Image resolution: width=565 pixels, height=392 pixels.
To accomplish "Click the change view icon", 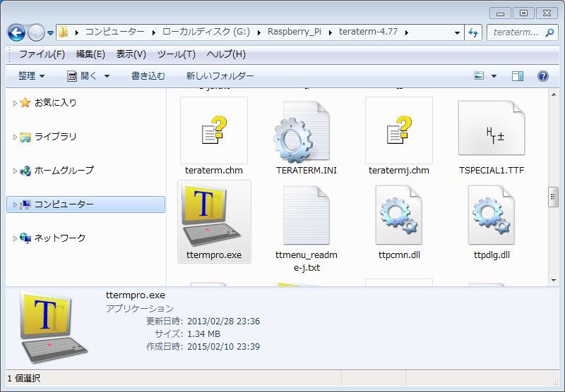I will click(479, 76).
